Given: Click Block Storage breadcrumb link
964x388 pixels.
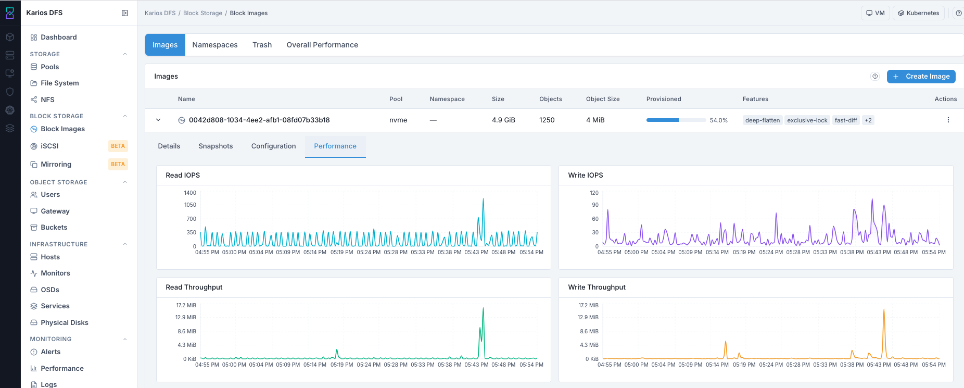Looking at the screenshot, I should 202,13.
